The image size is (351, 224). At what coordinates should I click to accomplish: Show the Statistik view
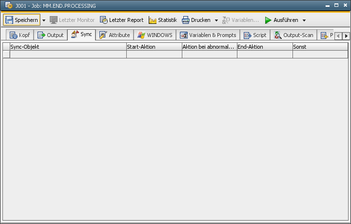point(163,20)
